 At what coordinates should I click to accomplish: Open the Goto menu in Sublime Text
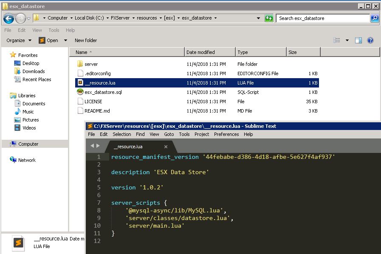169,134
